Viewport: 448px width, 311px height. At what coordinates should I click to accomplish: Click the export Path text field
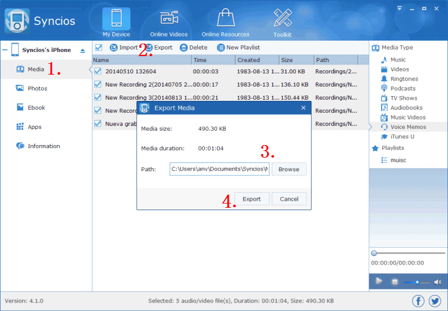coord(219,169)
